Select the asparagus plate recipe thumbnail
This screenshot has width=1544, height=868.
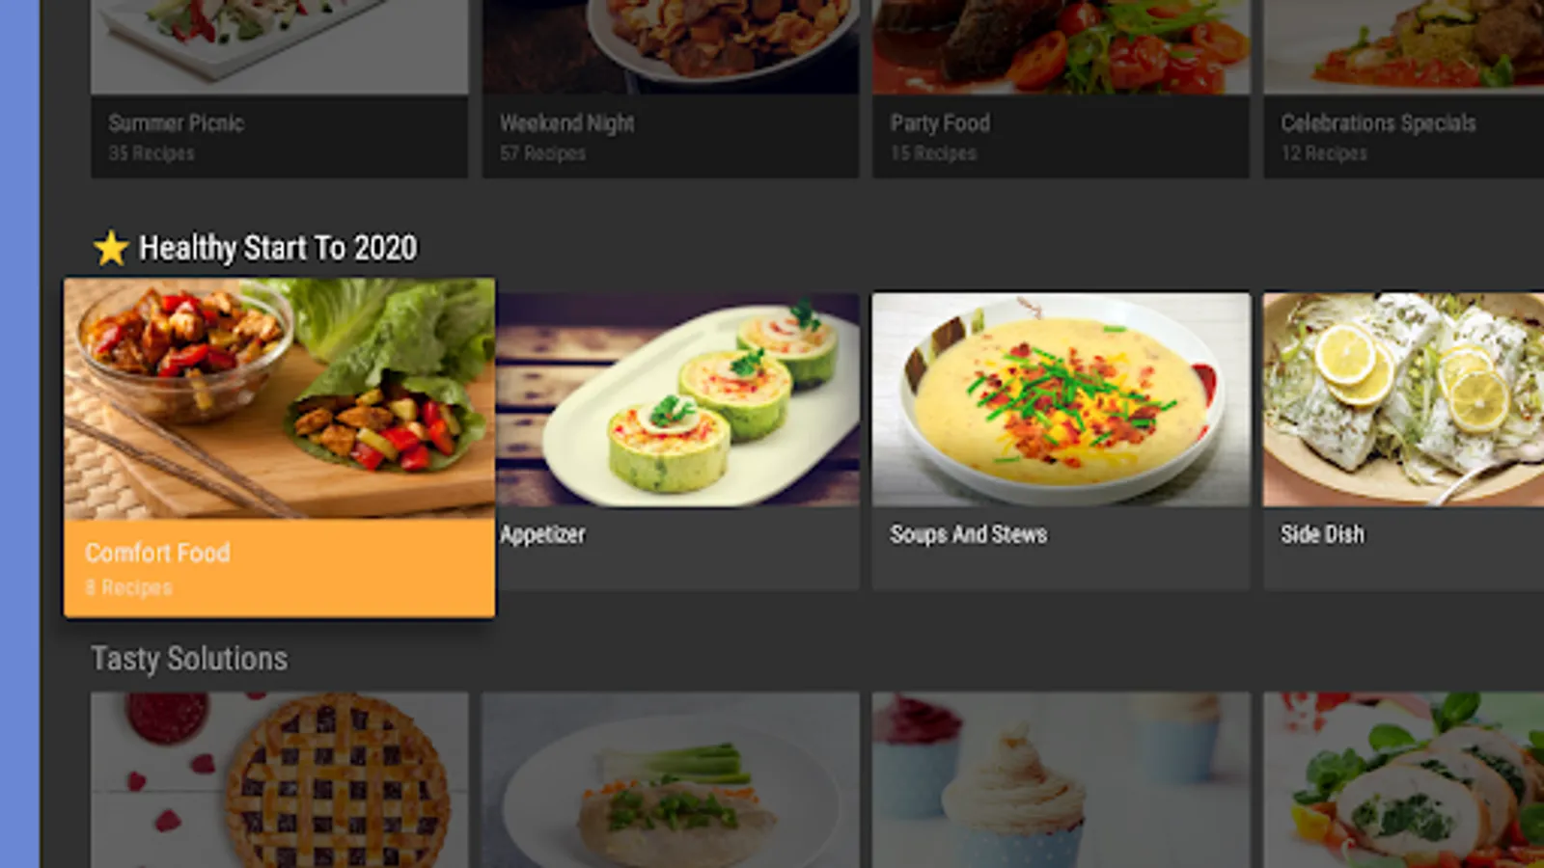[x=671, y=780]
